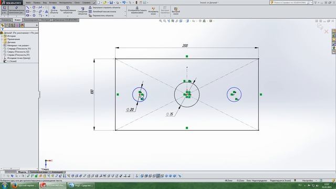
Task: Select the Corner Rectangle sketch tool
Action: [x=28, y=12]
